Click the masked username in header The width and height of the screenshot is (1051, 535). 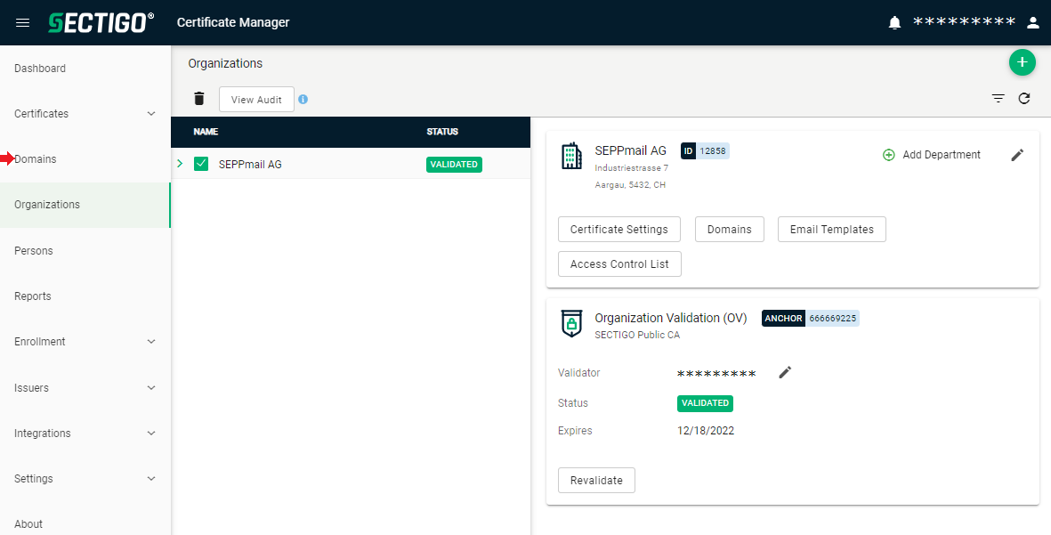click(x=965, y=23)
